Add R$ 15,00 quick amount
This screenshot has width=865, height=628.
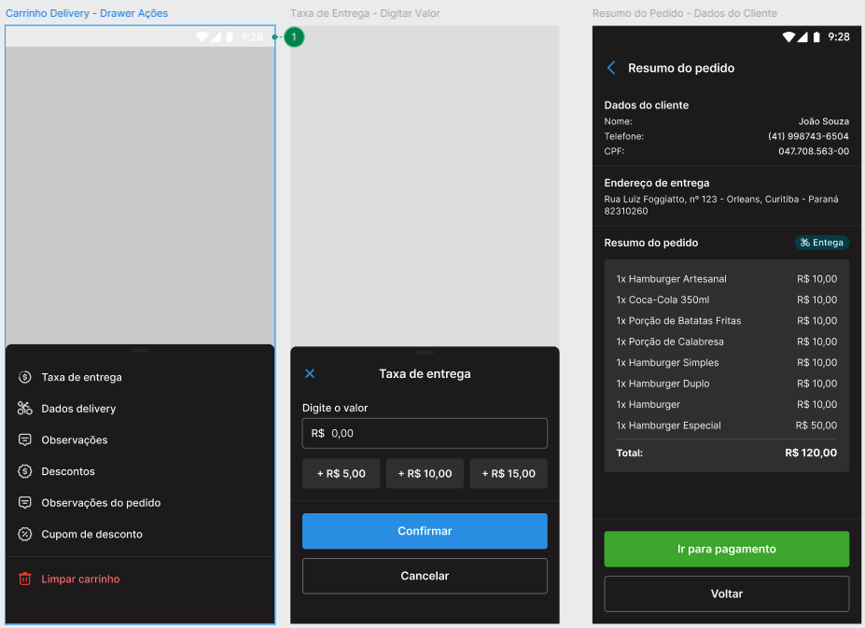509,473
